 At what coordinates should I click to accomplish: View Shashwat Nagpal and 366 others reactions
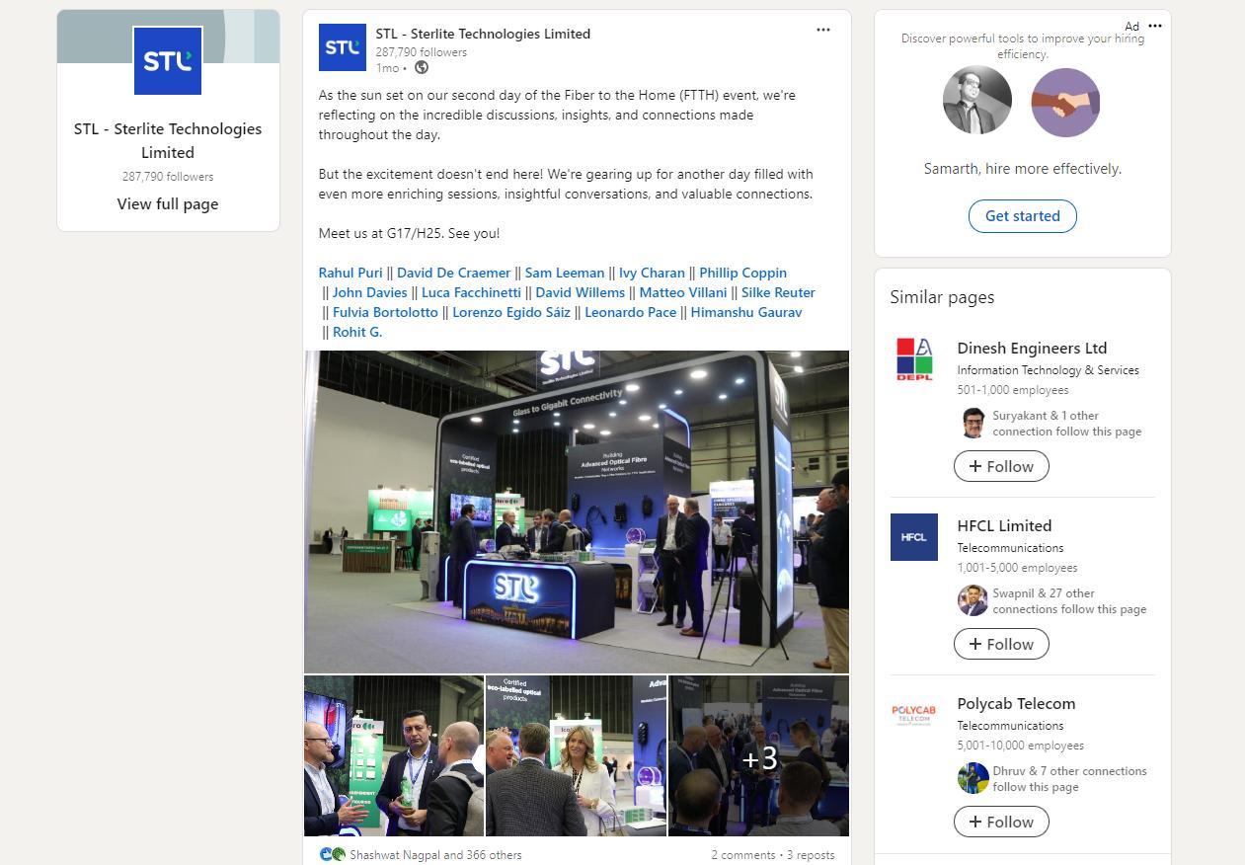(x=435, y=855)
